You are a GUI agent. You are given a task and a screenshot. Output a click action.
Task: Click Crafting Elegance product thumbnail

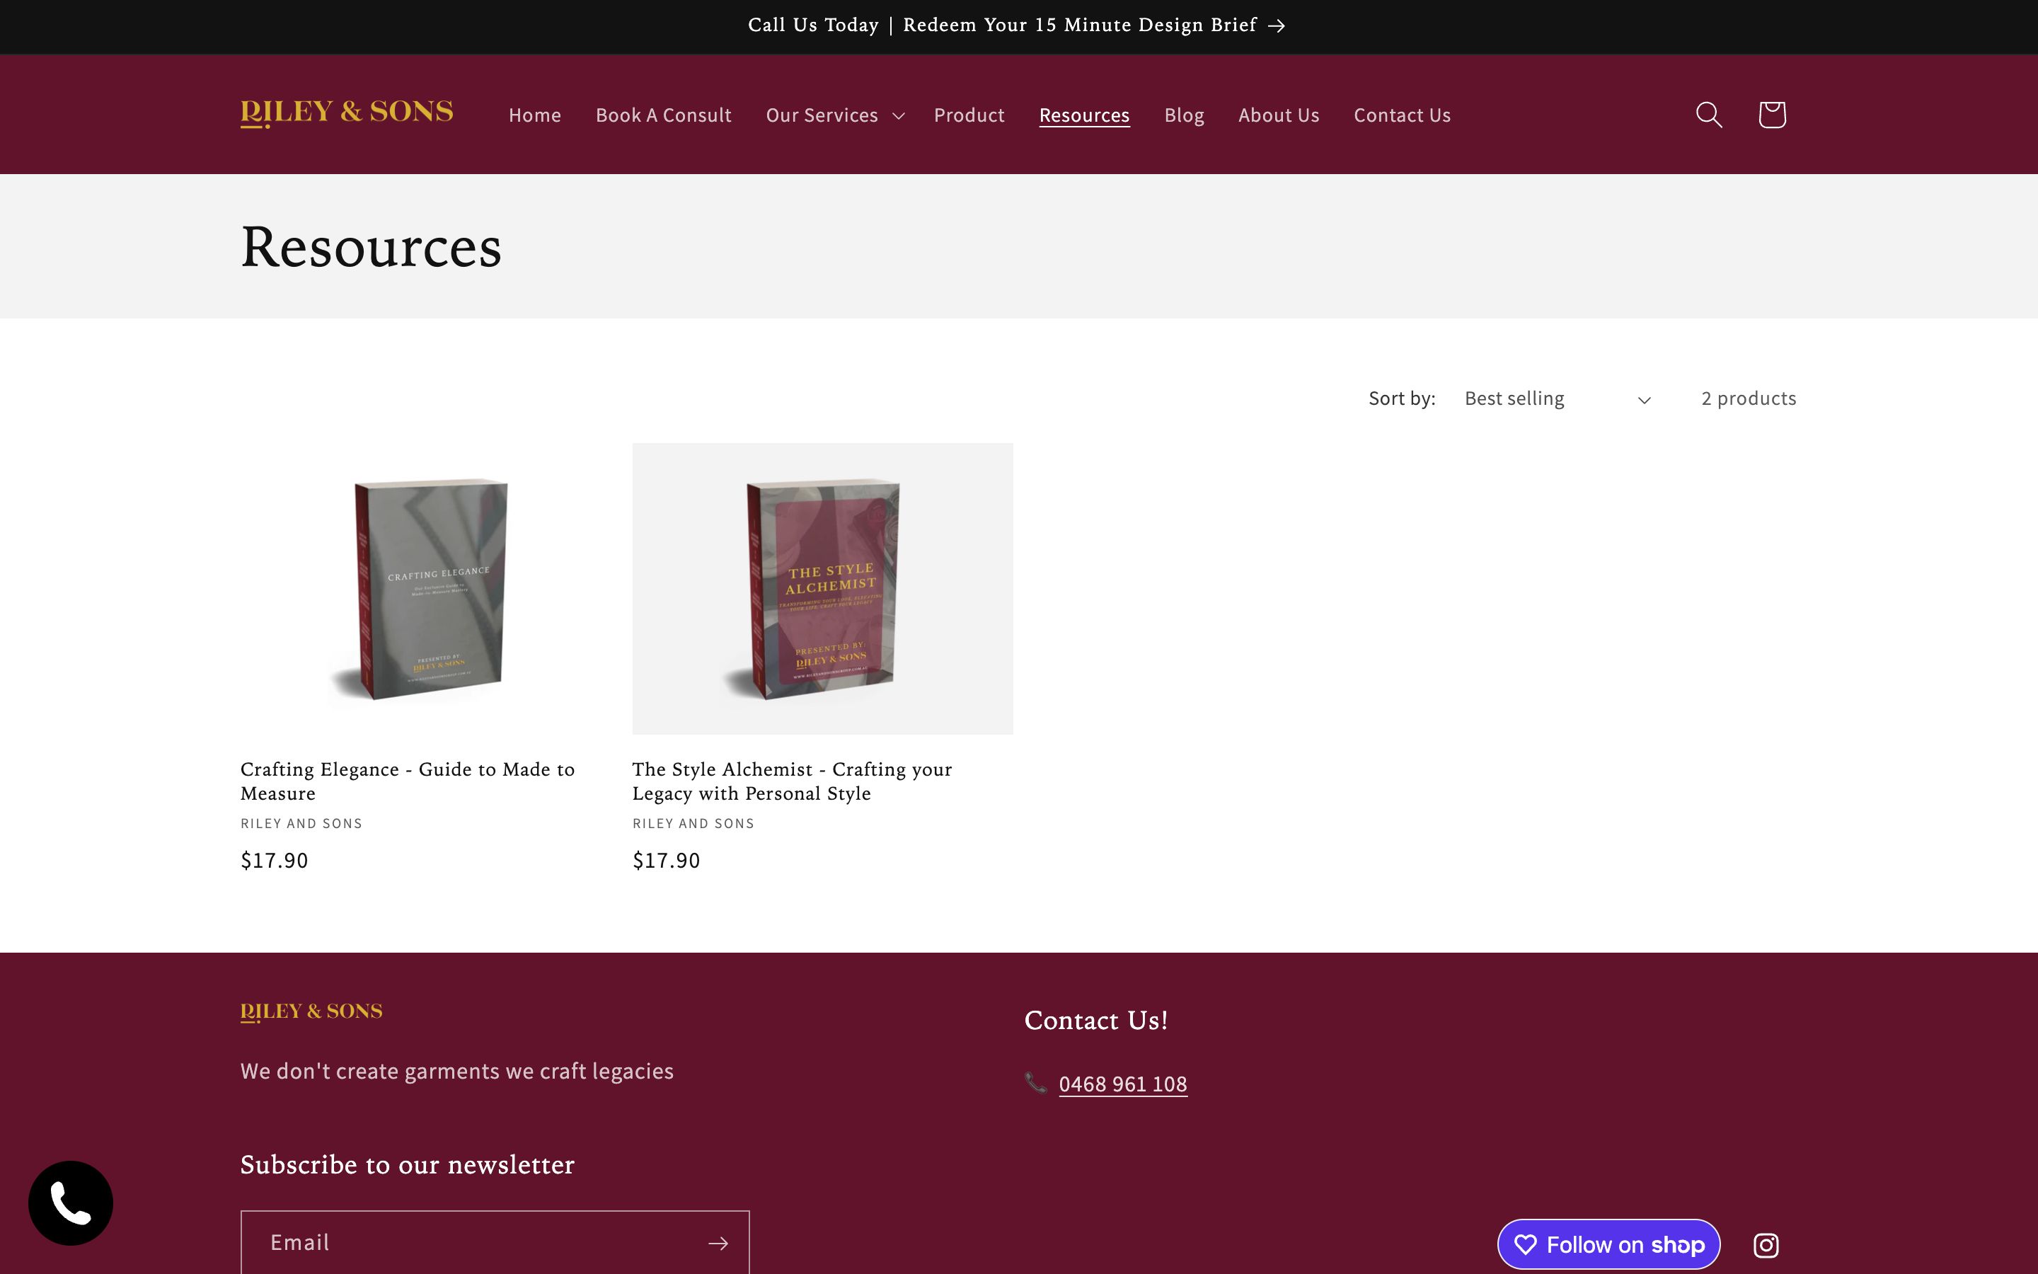430,587
